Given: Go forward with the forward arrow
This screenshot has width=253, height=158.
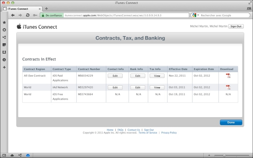Looking at the screenshot, I should [20, 15].
